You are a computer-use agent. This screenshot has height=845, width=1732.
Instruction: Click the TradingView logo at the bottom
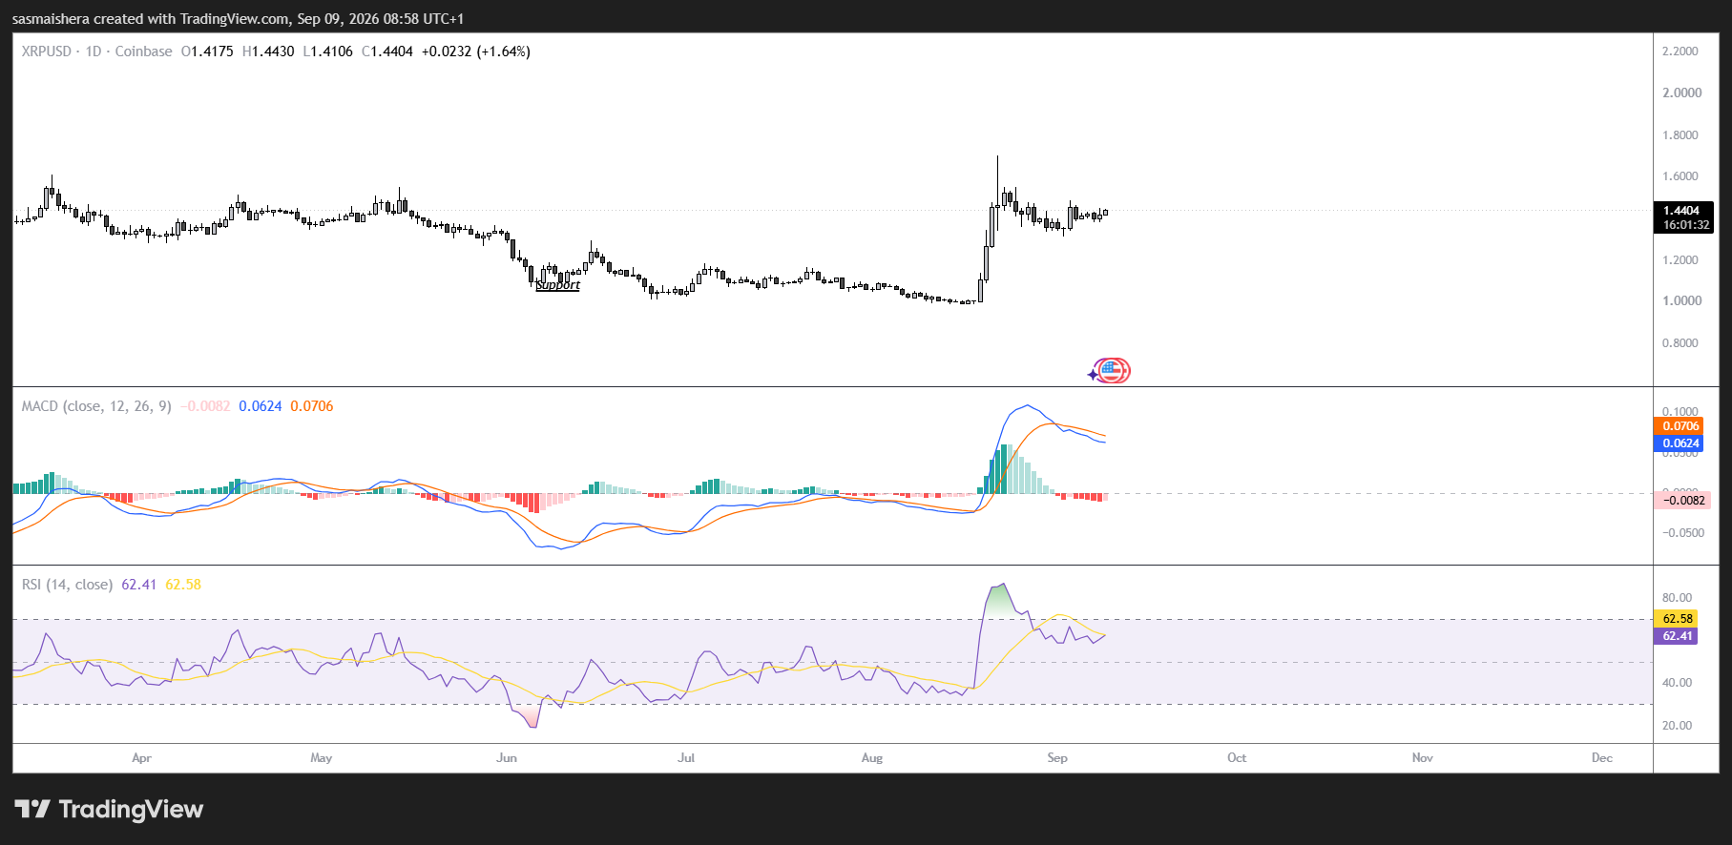(x=109, y=810)
